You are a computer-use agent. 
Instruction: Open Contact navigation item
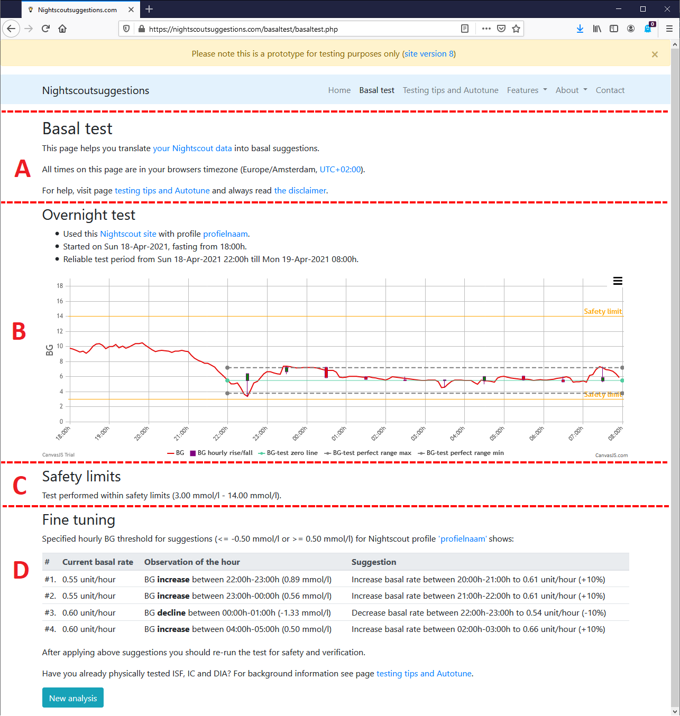(610, 90)
